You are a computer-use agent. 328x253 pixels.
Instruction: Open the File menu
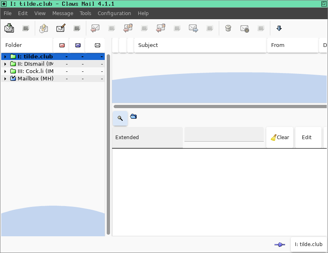(7, 13)
